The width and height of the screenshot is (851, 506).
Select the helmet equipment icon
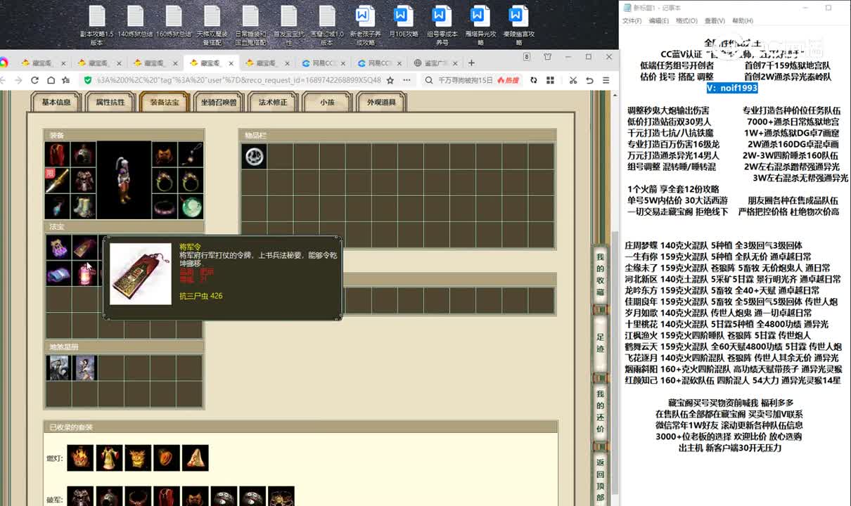[x=84, y=154]
